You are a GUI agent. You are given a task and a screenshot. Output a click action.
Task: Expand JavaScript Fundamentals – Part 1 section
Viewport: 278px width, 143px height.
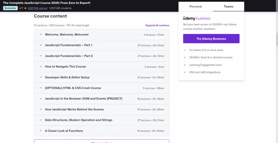pyautogui.click(x=68, y=45)
